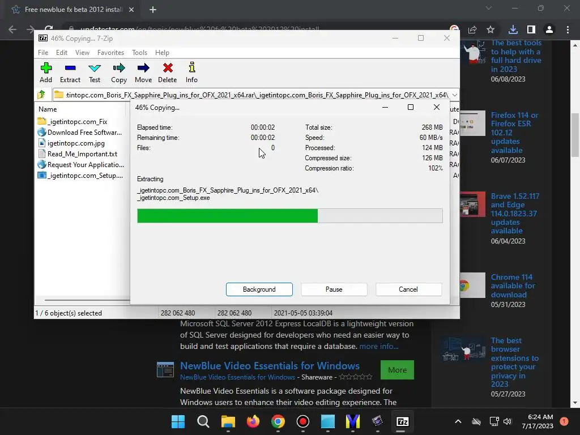
Task: Open Firefox from taskbar
Action: coord(253,421)
